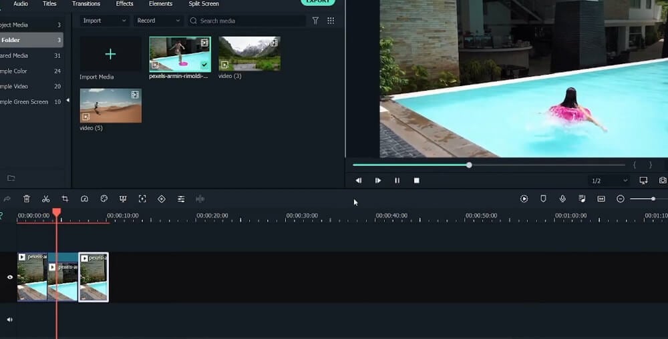Zoom out timeline with minus icon
This screenshot has height=339, width=668.
[621, 199]
